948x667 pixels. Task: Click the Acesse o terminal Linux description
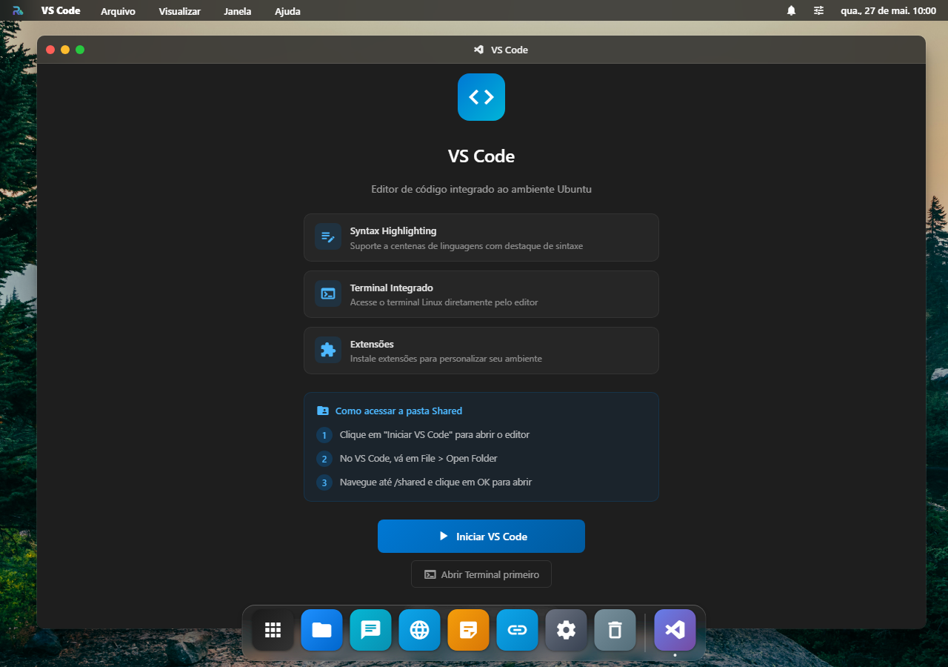pyautogui.click(x=444, y=302)
